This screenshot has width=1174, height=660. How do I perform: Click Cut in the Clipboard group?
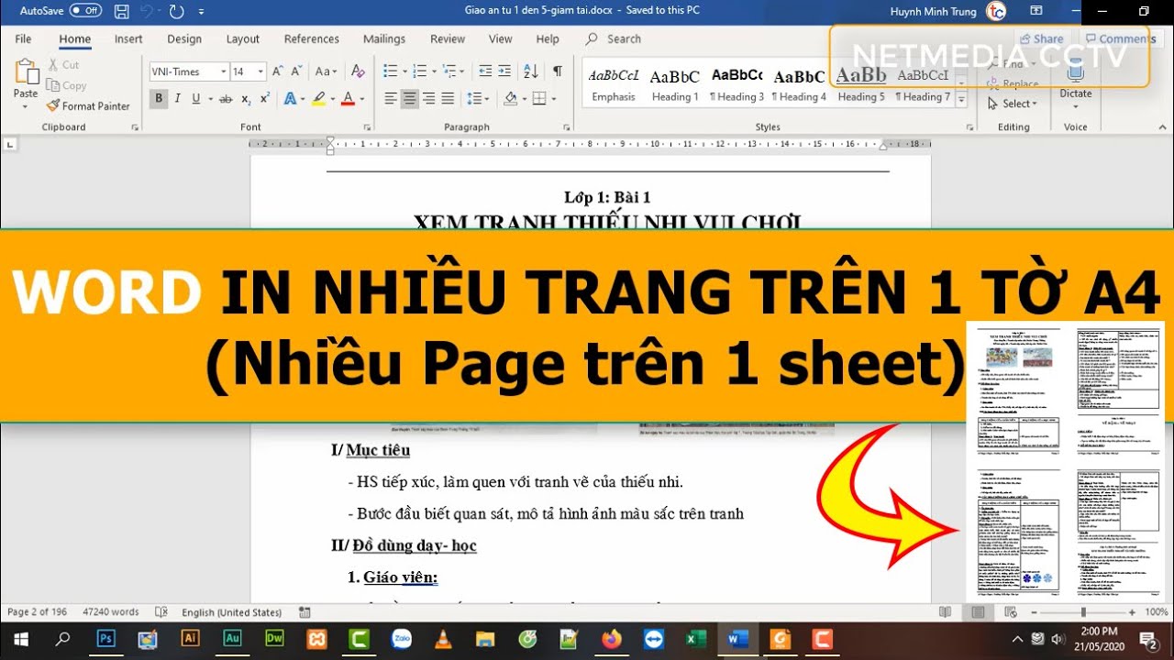(63, 65)
